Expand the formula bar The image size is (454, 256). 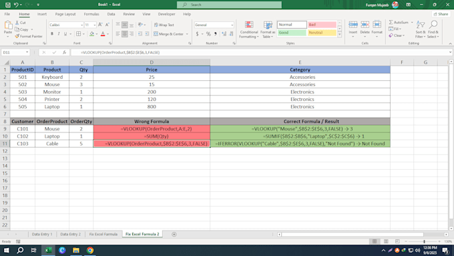[x=450, y=52]
